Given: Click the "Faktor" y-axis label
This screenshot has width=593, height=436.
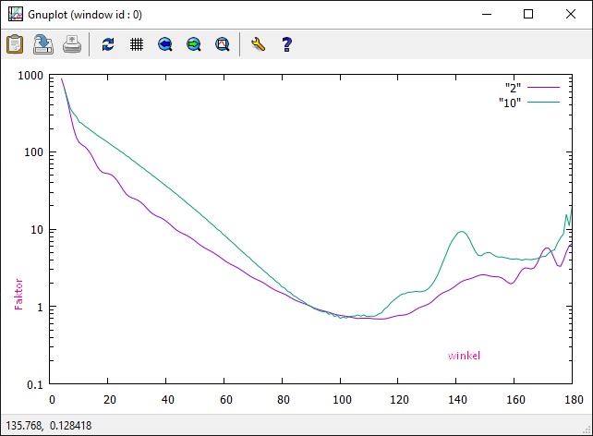Looking at the screenshot, I should [x=18, y=293].
